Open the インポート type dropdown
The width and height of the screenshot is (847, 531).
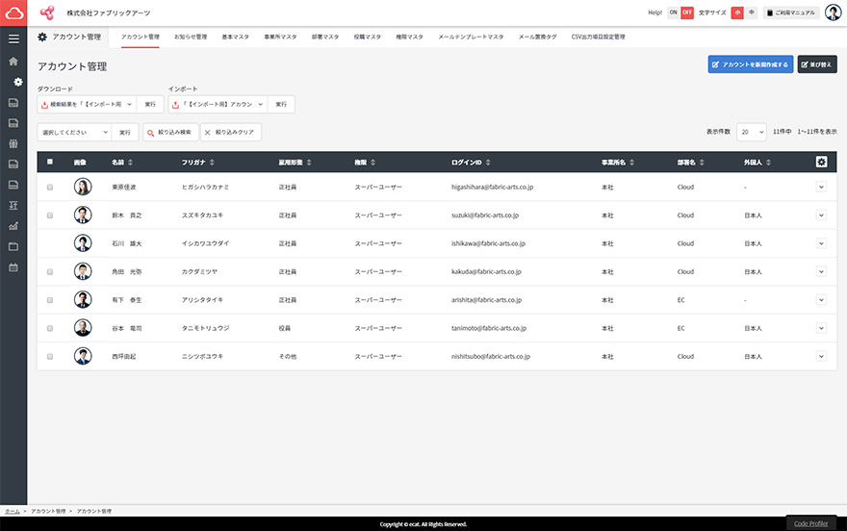pos(218,104)
